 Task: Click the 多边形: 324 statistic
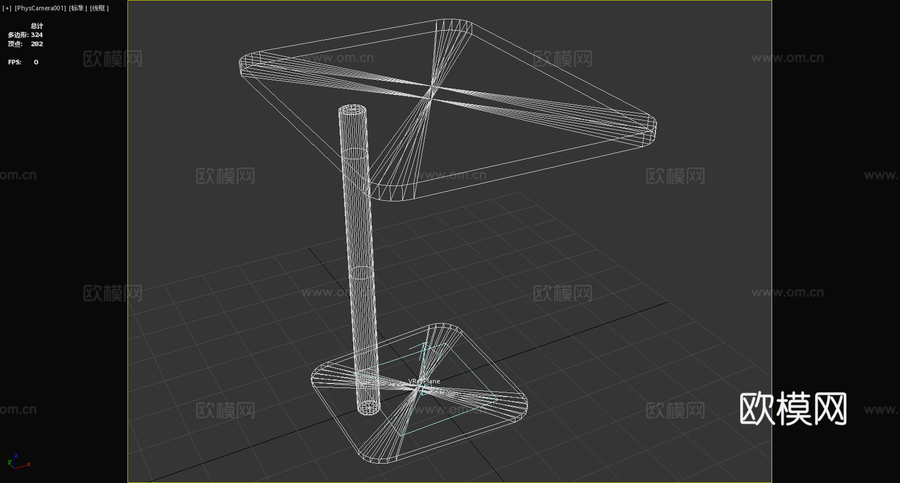click(25, 35)
